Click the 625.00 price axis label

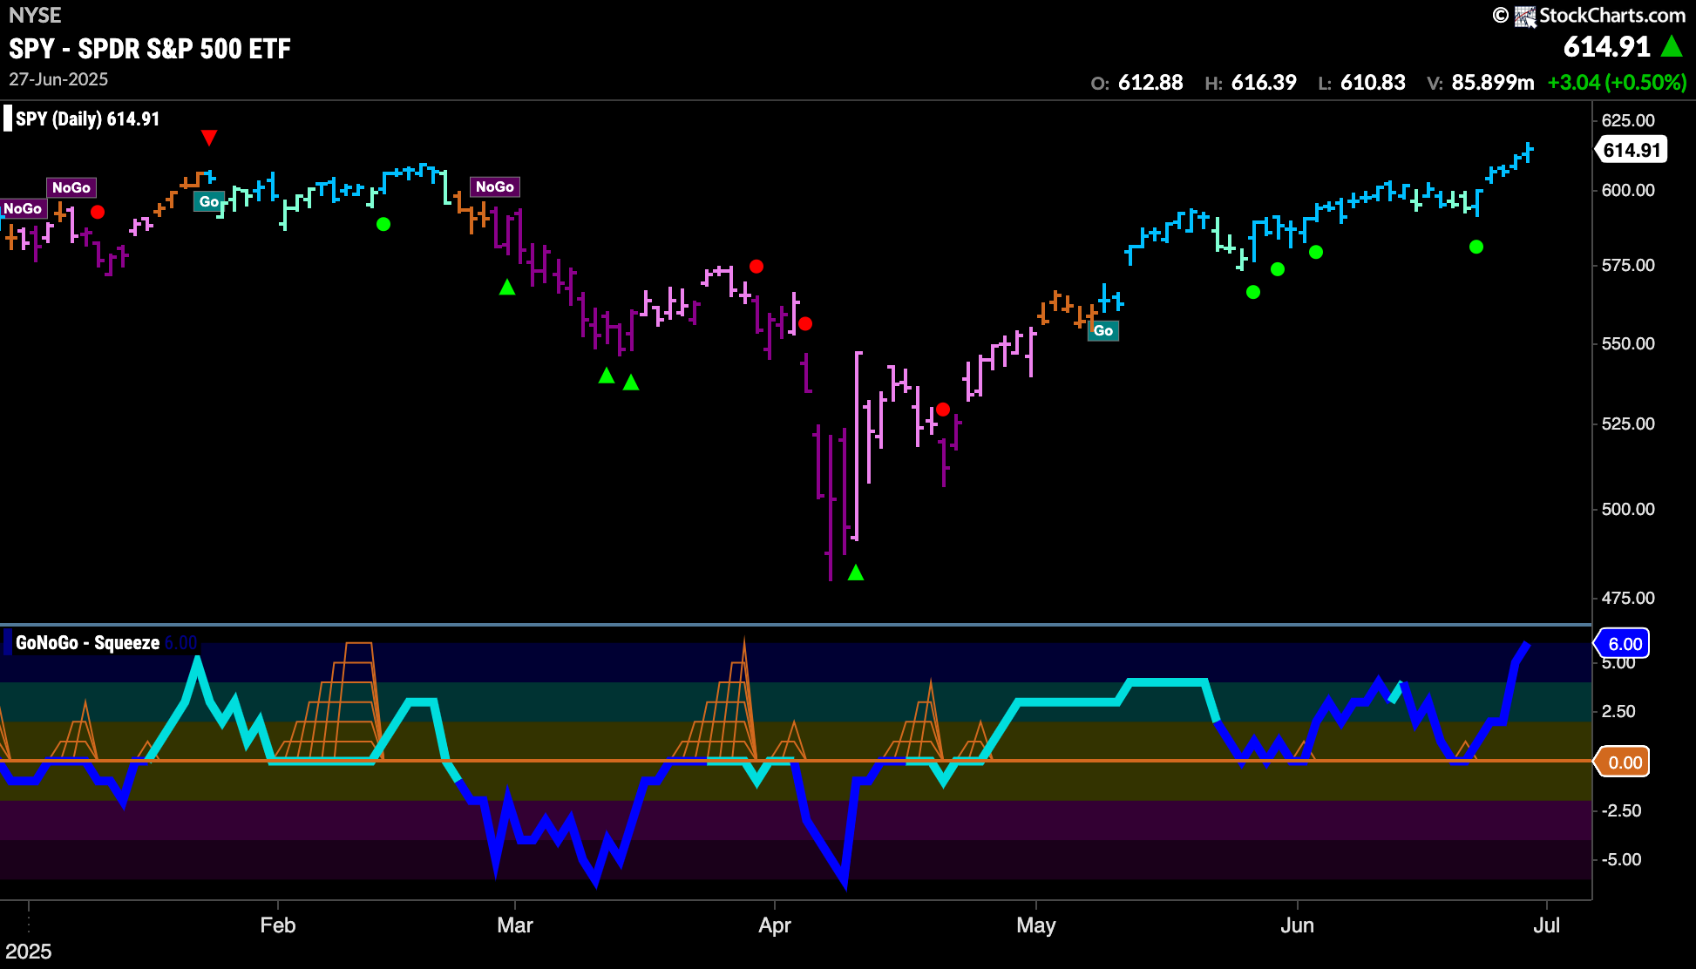tap(1628, 120)
